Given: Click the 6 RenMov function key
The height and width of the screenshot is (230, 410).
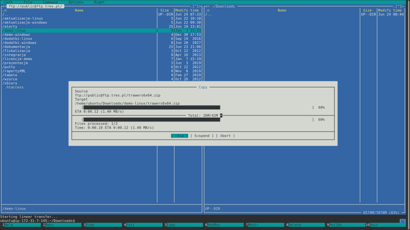Looking at the screenshot, I should pos(224,225).
